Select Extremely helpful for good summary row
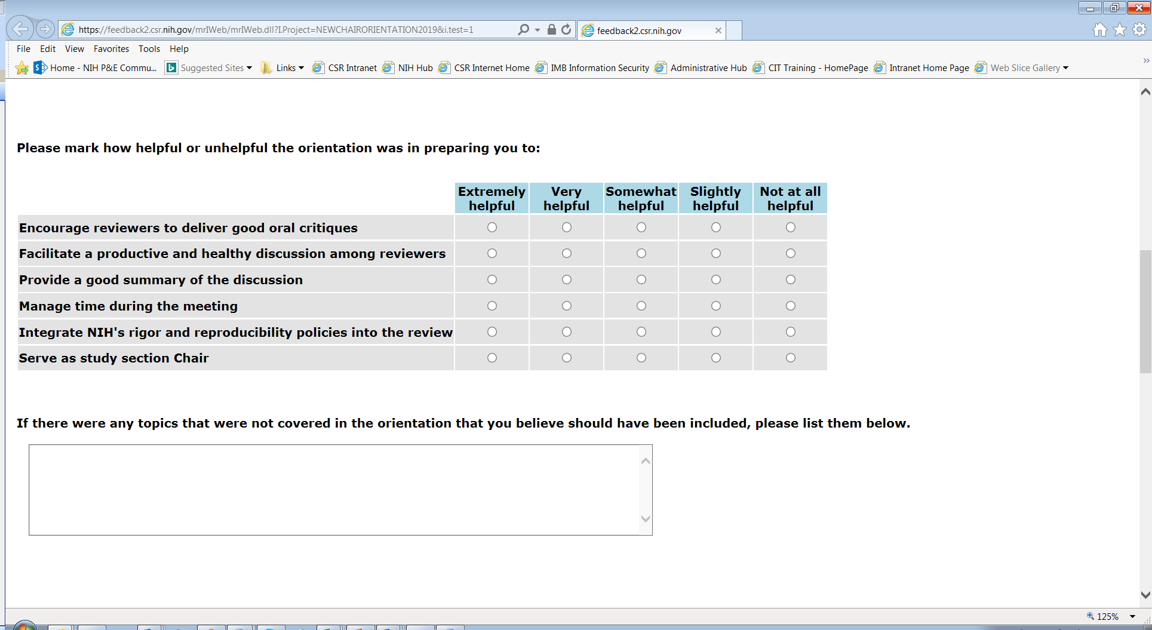 point(492,279)
